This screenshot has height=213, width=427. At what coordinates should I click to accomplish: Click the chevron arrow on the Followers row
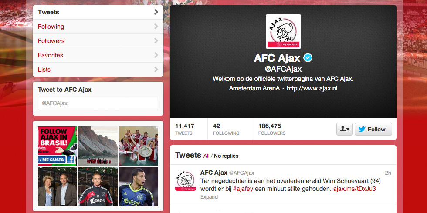pos(156,41)
